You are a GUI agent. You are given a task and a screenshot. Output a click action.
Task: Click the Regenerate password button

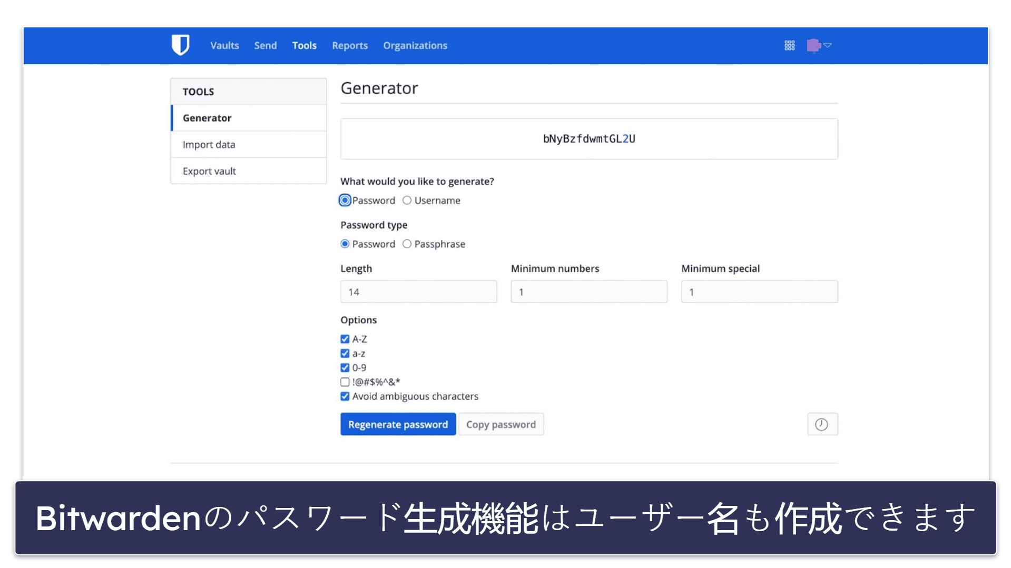(x=398, y=424)
